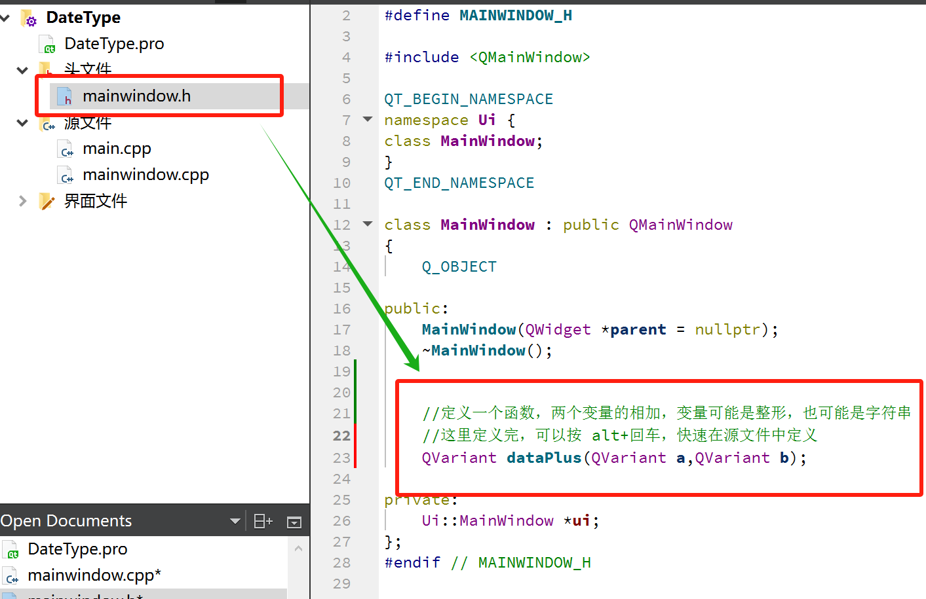
Task: Expand the 界面文件 folder
Action: pos(22,201)
